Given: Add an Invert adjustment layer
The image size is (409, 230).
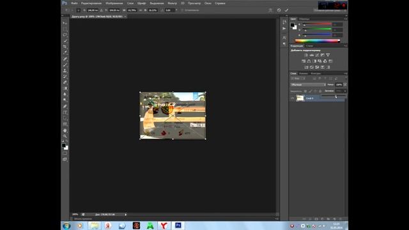Looking at the screenshot, I should pos(306,67).
